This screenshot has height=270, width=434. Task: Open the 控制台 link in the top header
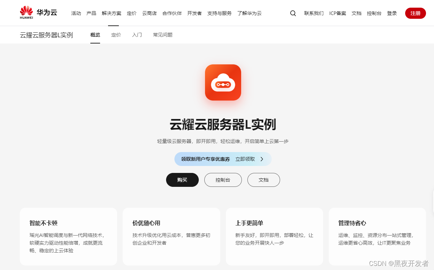click(374, 13)
